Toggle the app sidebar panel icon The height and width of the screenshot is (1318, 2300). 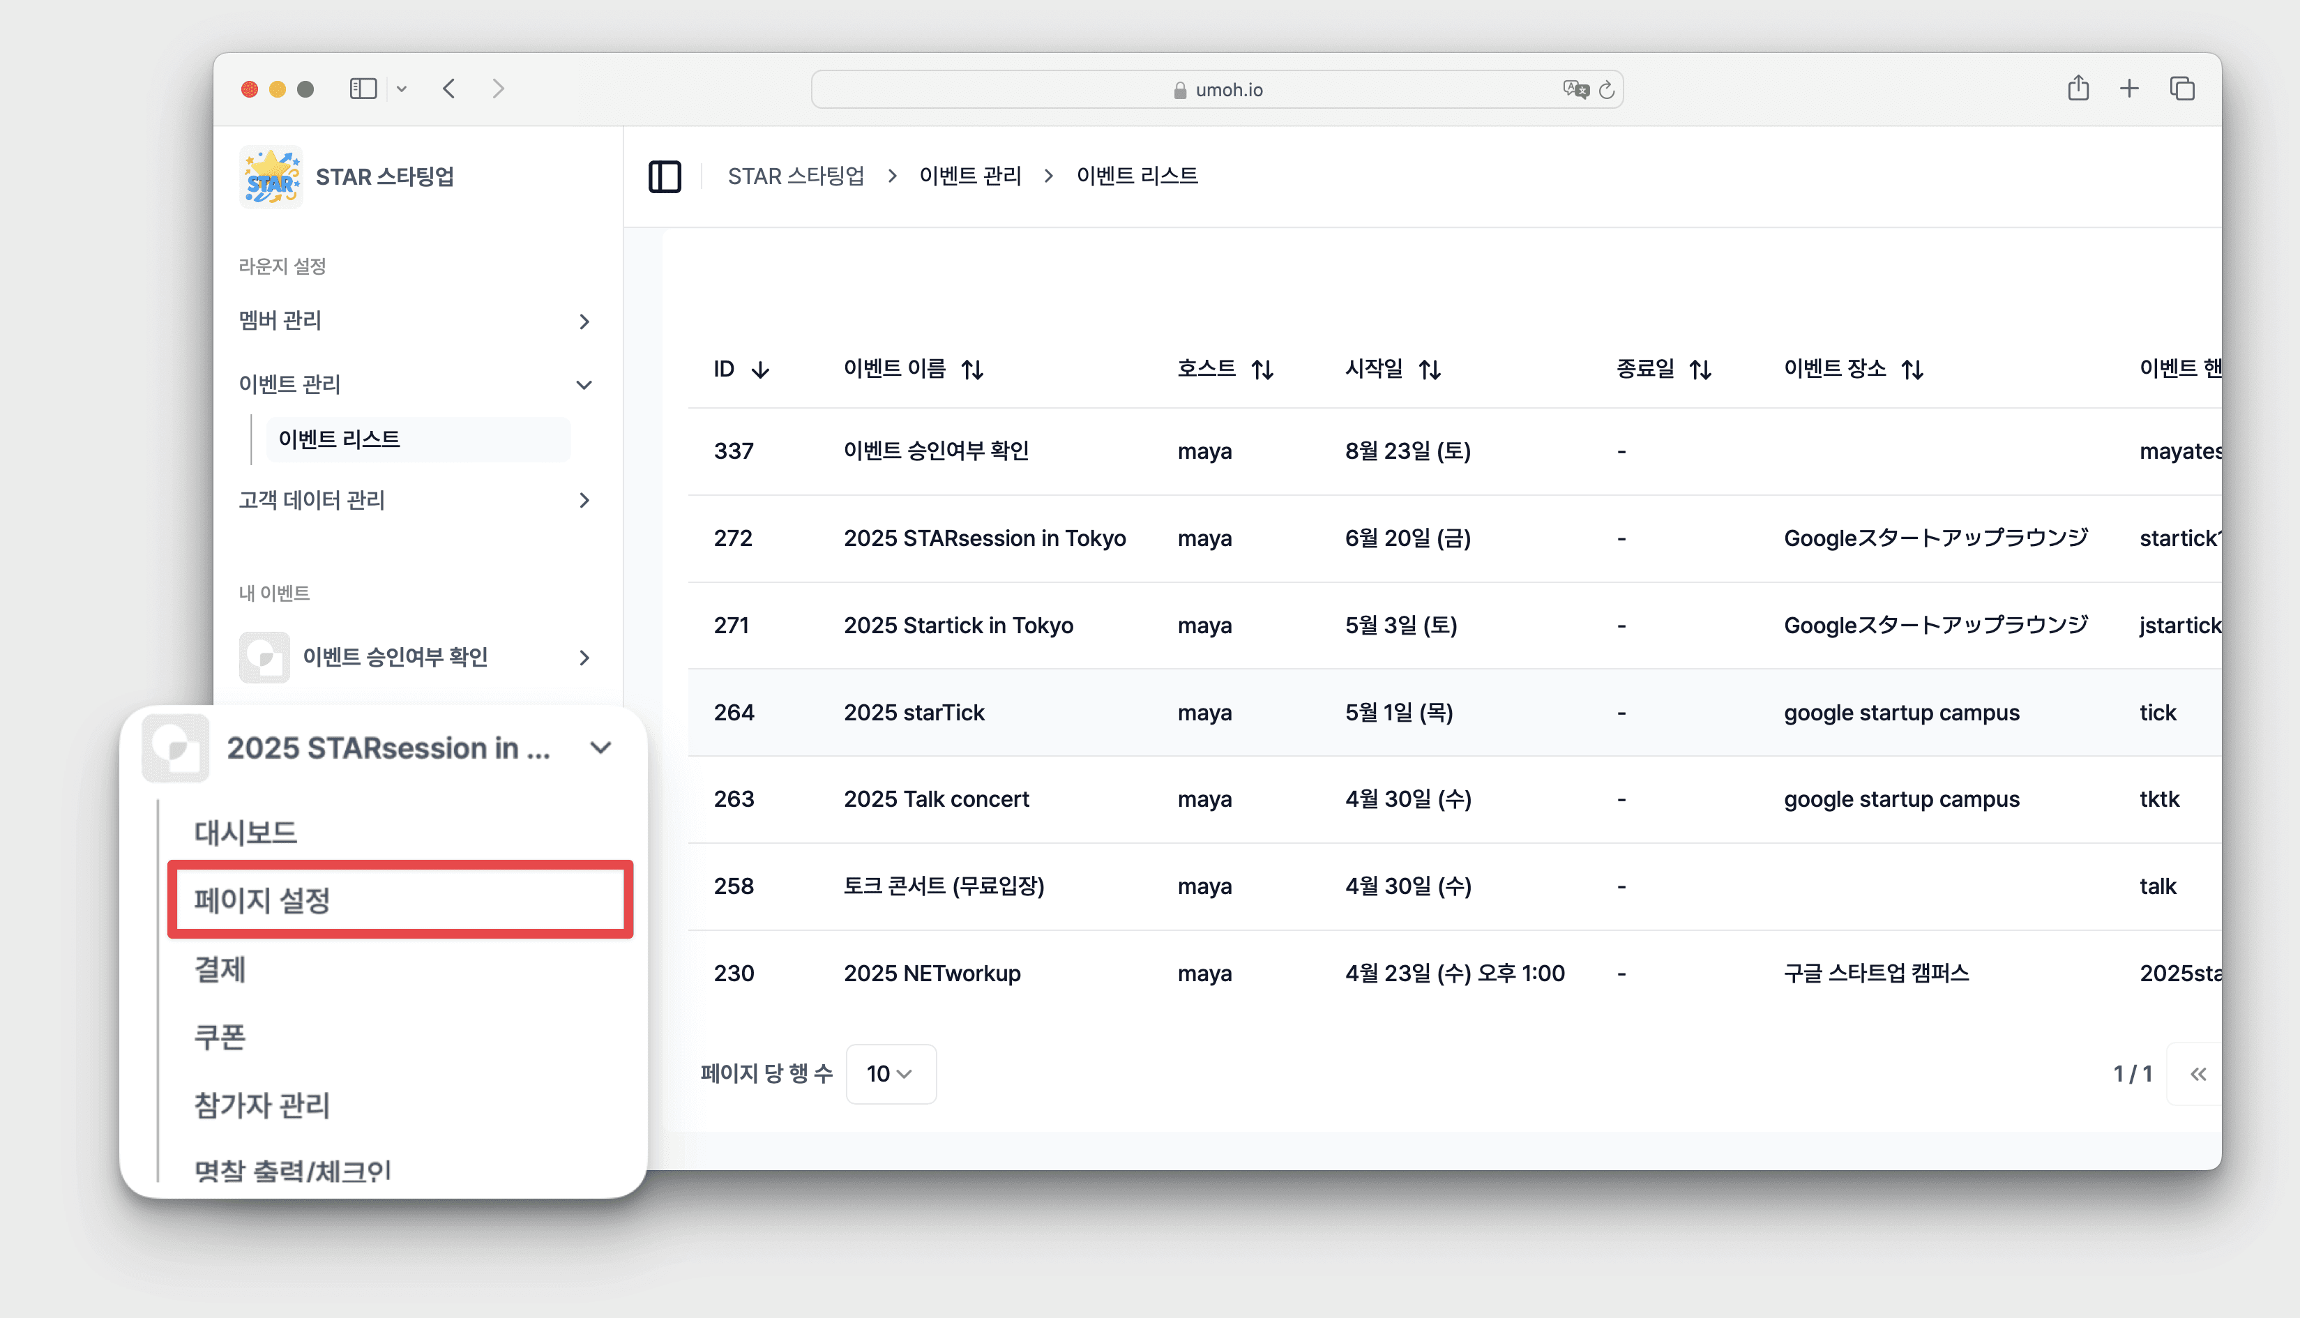tap(665, 176)
